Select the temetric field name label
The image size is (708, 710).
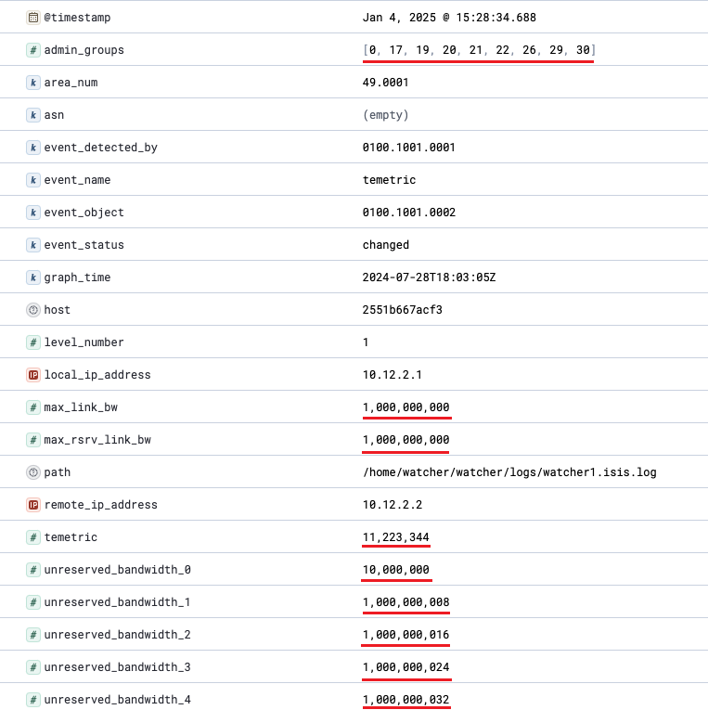pos(71,537)
